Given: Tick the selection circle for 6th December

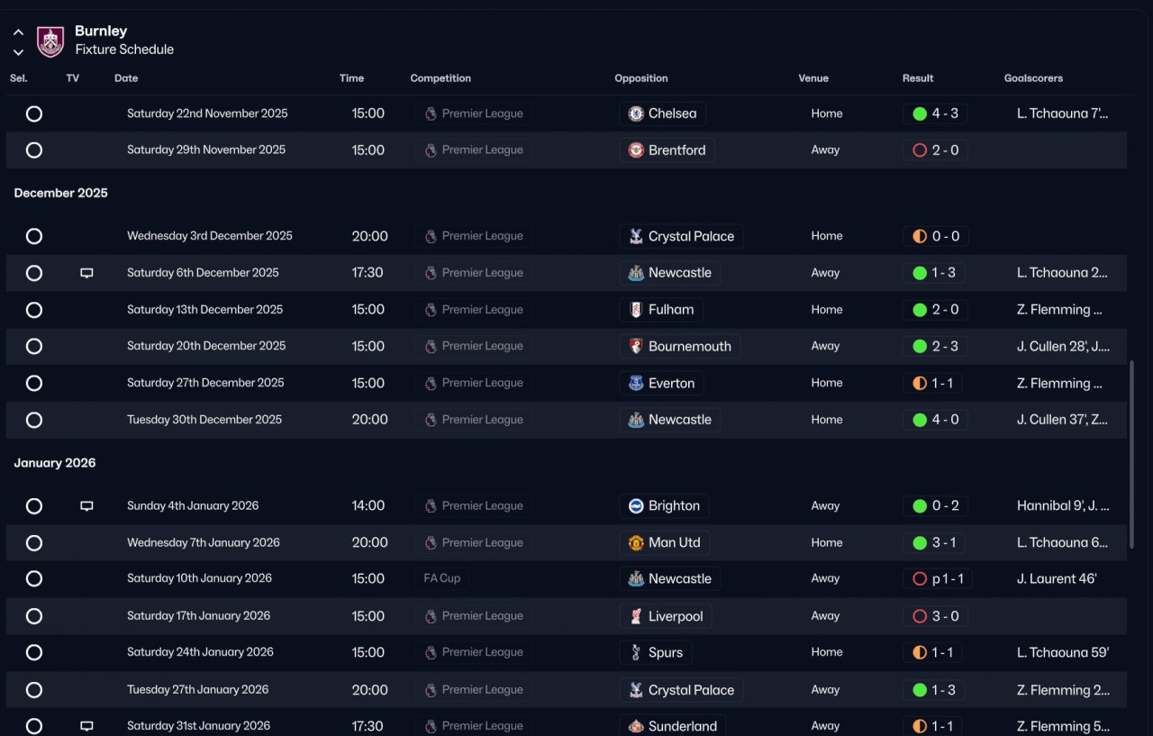Looking at the screenshot, I should tap(34, 273).
